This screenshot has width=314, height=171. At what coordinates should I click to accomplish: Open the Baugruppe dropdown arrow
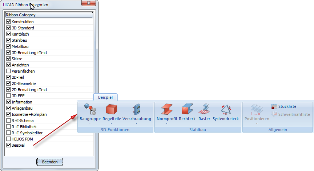coord(90,123)
